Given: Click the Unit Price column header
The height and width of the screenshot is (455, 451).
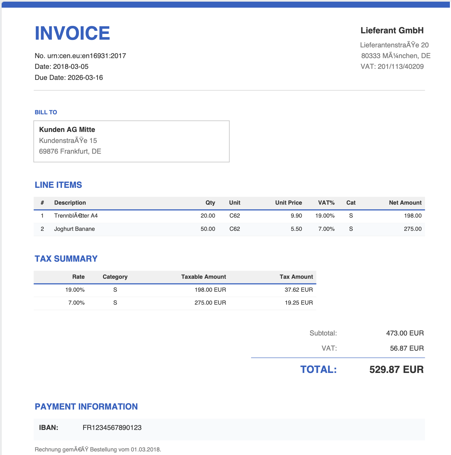Looking at the screenshot, I should click(288, 203).
